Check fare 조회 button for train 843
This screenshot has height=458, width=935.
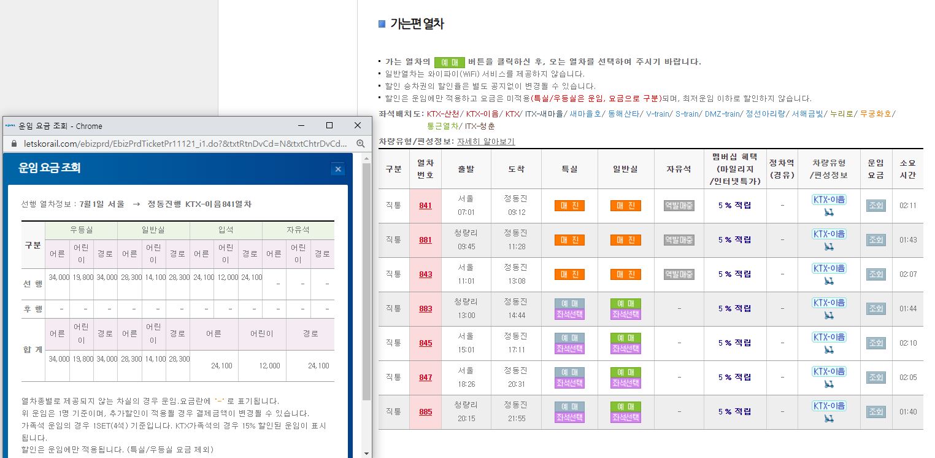(875, 274)
